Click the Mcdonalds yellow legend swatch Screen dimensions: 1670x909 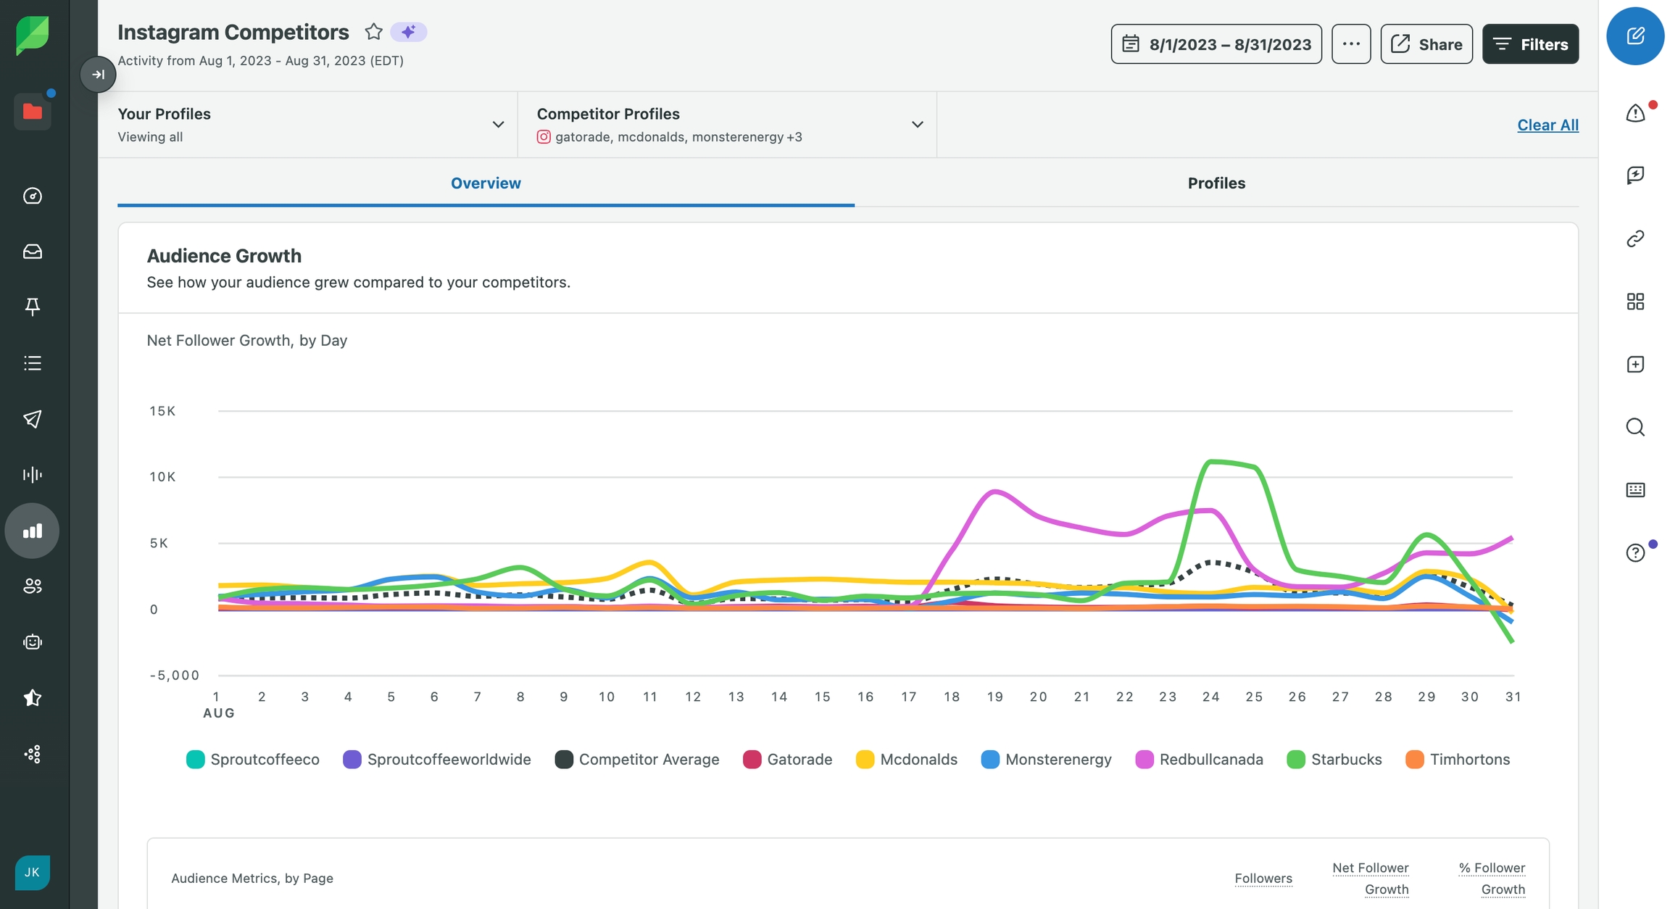coord(865,760)
